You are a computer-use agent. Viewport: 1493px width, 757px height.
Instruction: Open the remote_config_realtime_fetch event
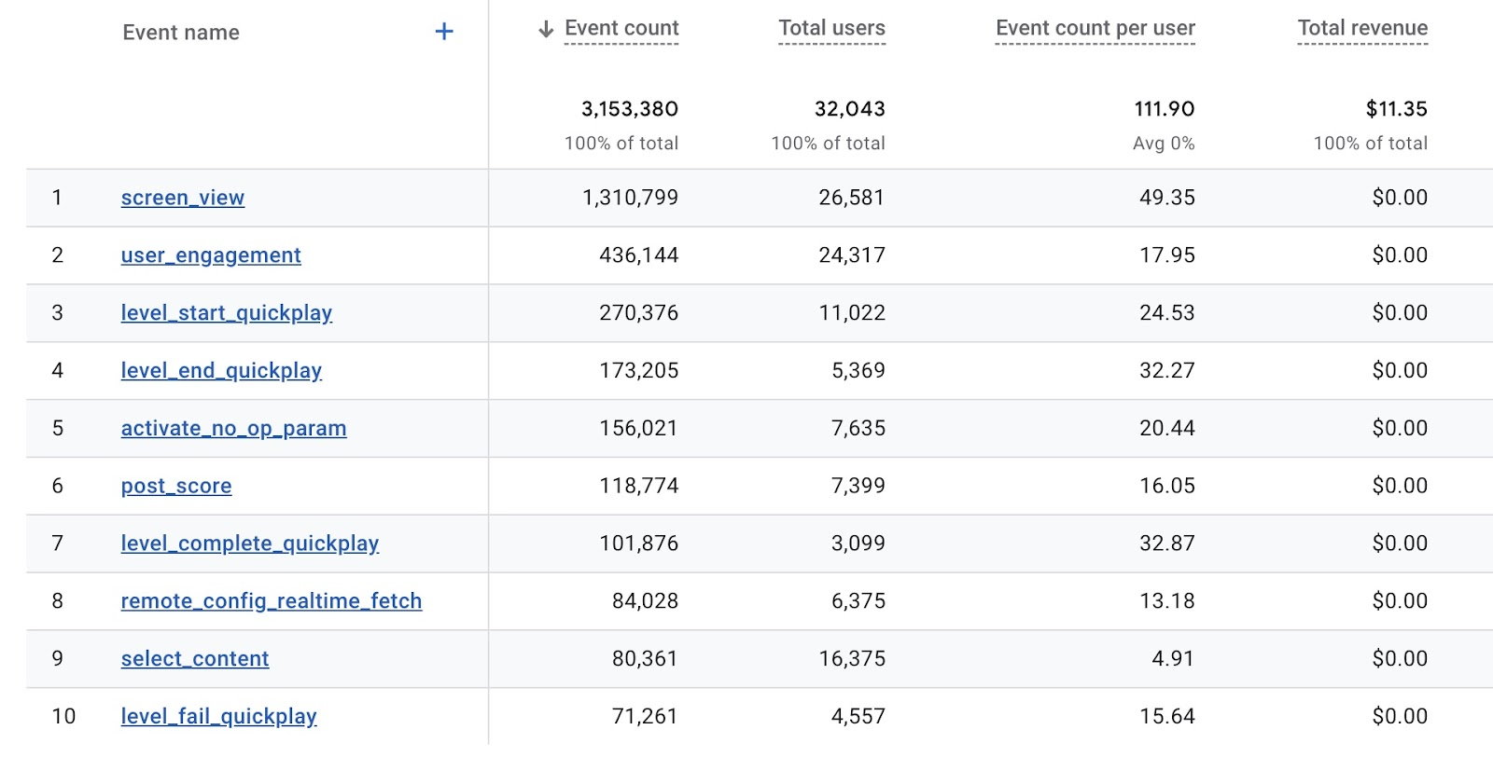tap(272, 601)
